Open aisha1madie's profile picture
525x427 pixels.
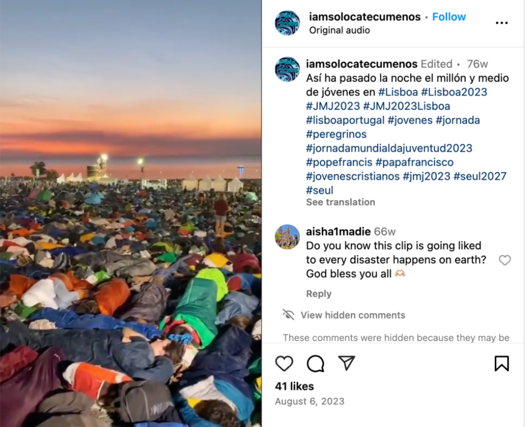pyautogui.click(x=287, y=237)
